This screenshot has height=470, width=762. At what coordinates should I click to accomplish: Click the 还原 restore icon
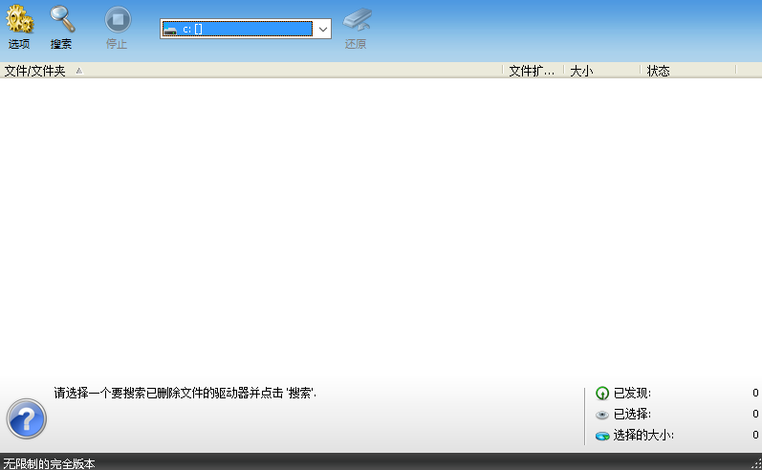click(358, 20)
